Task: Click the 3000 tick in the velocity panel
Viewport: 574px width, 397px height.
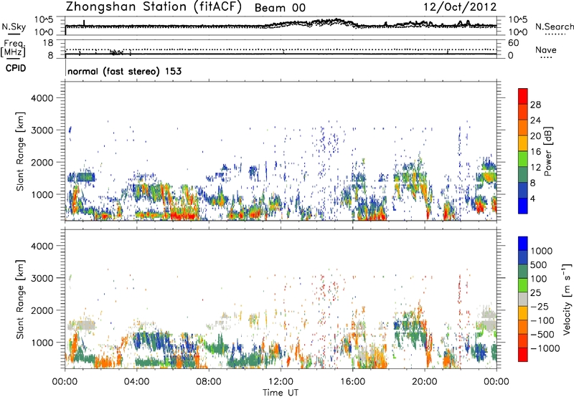Action: tap(42, 278)
